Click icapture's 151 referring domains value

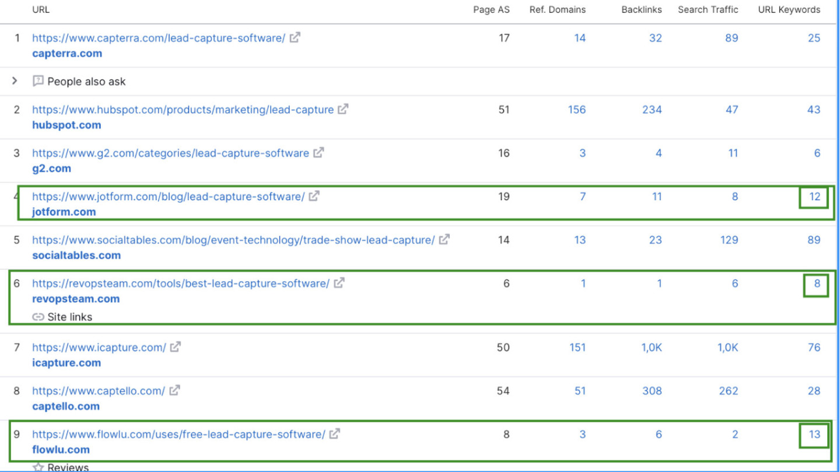577,348
